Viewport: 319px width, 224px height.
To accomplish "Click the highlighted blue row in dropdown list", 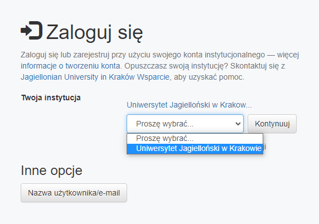I will pyautogui.click(x=195, y=149).
